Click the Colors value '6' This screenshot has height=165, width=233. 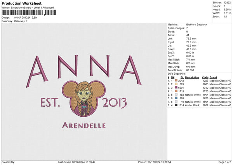[224, 6]
